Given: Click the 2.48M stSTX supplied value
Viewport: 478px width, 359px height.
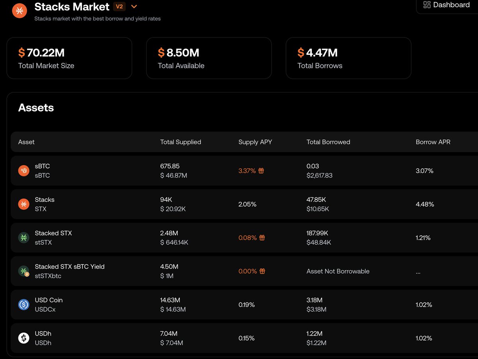Looking at the screenshot, I should [169, 233].
